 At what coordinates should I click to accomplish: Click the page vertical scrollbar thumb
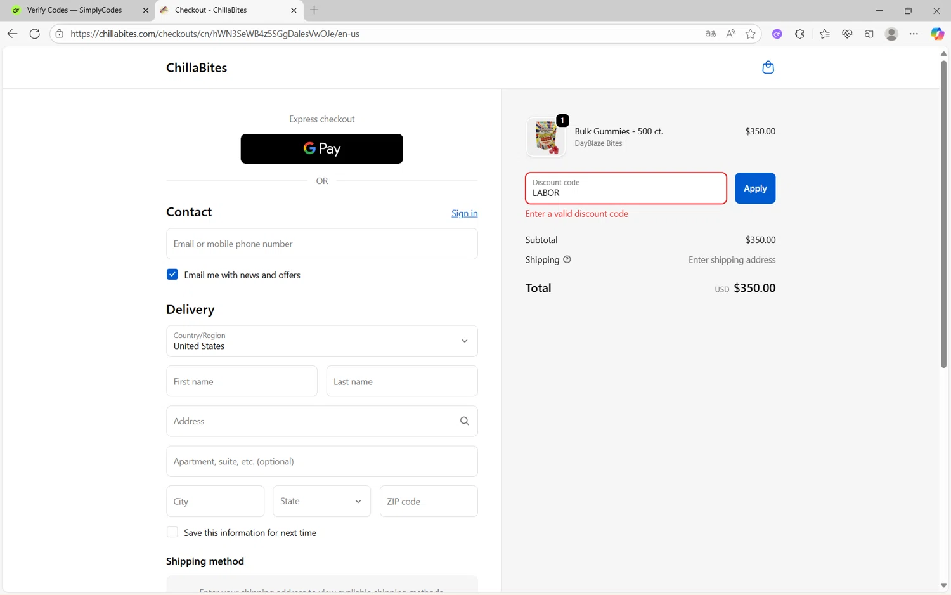943,213
